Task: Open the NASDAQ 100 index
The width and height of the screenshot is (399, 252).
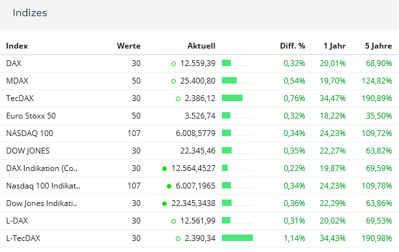Action: [x=29, y=133]
